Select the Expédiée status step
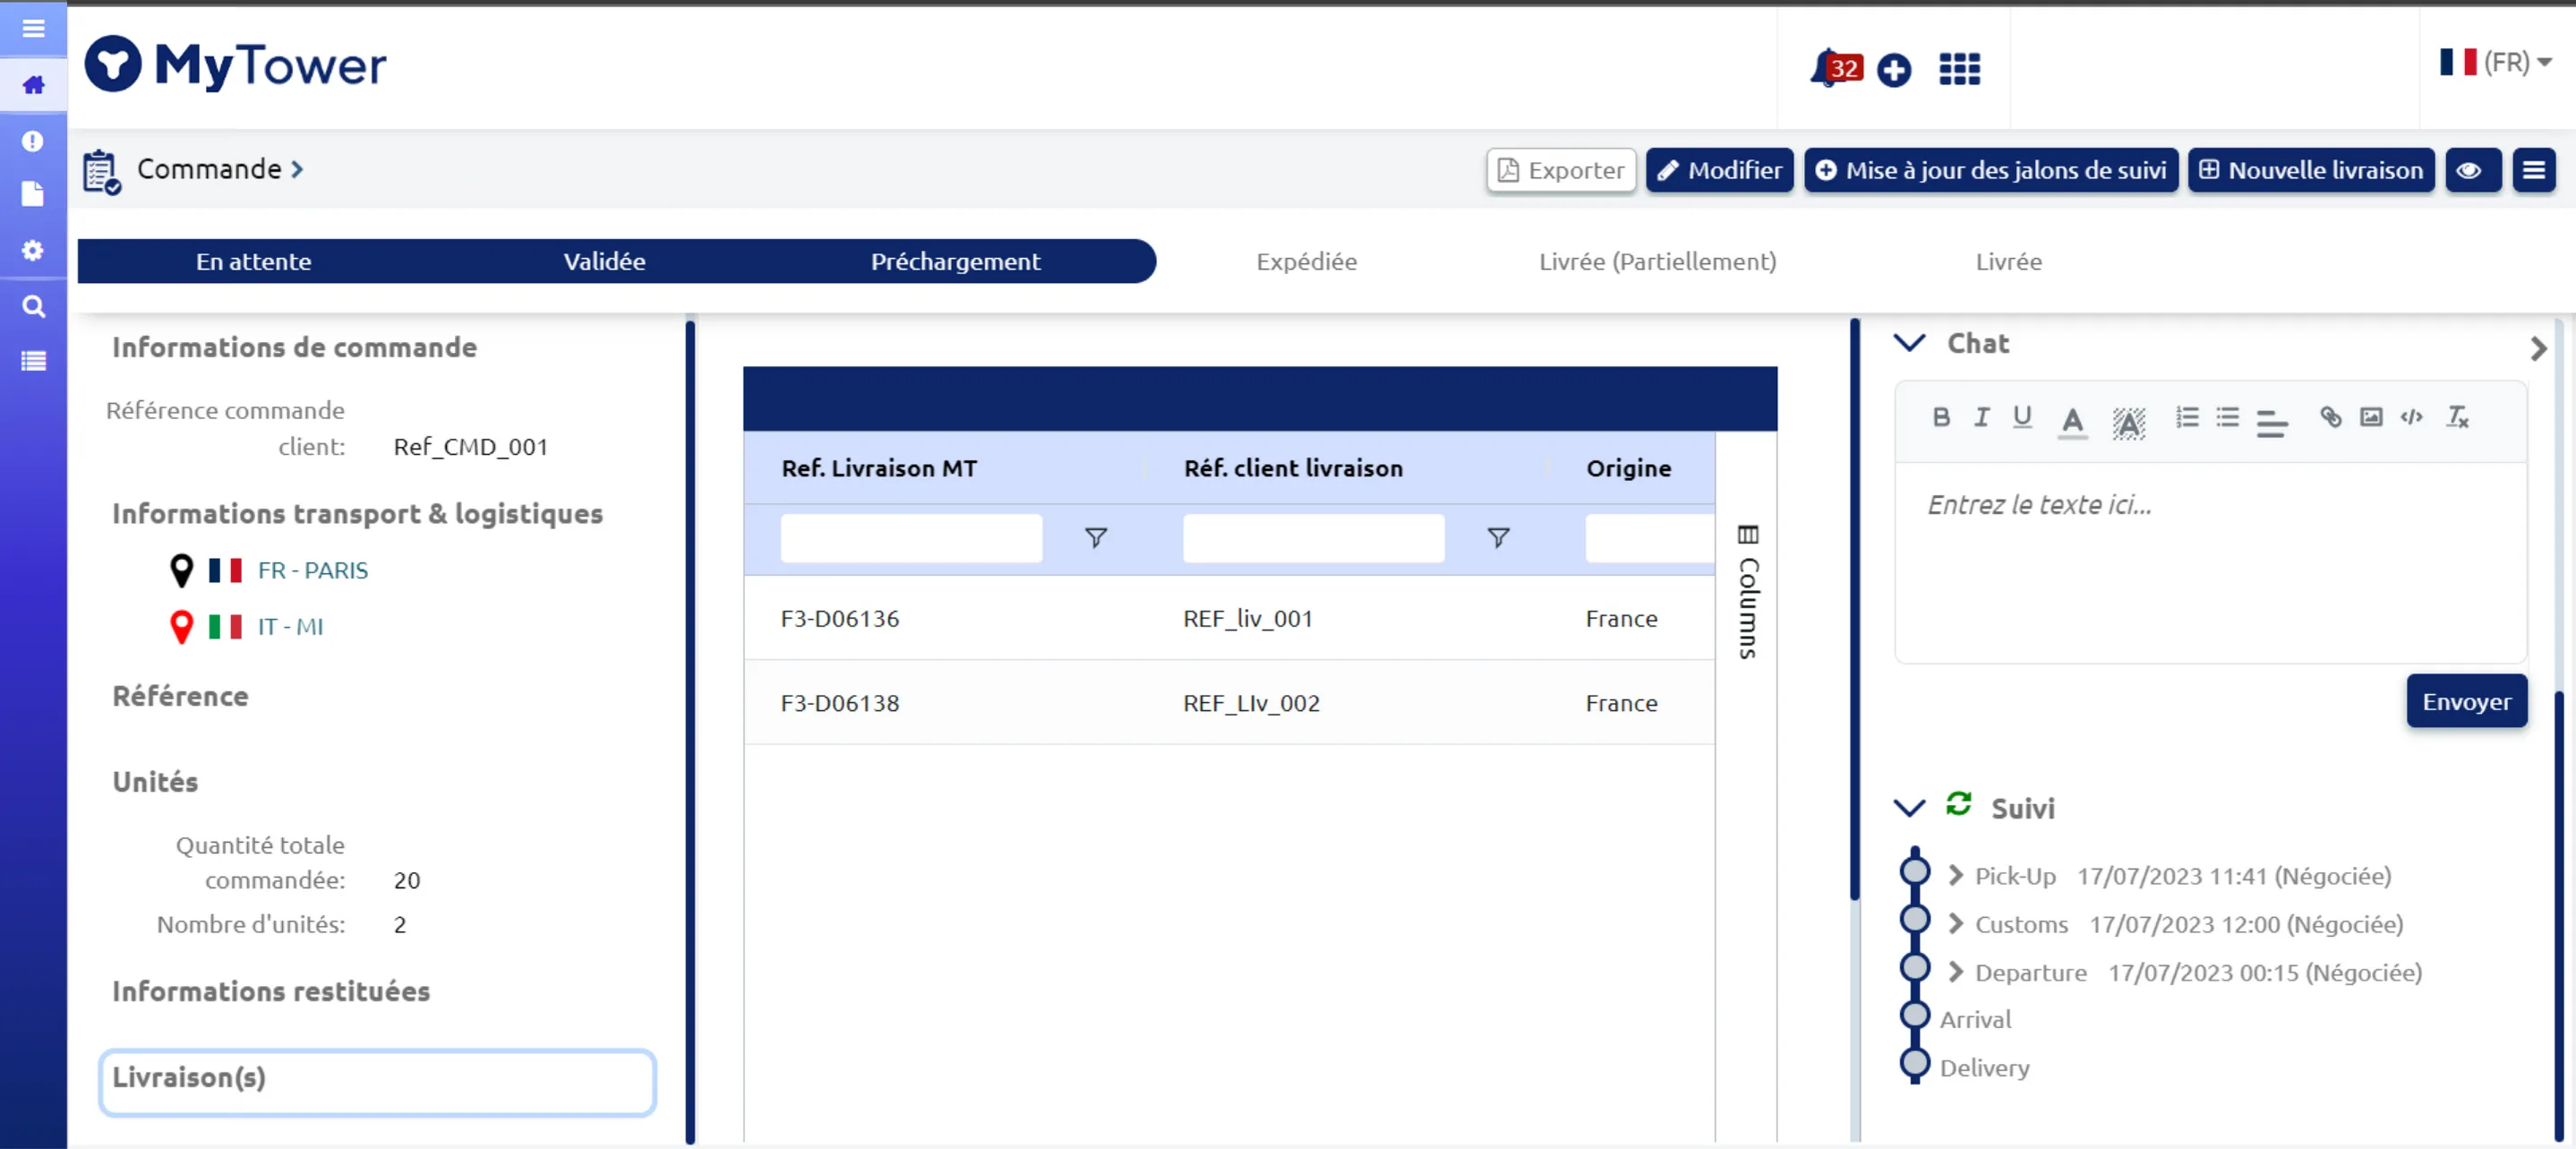This screenshot has height=1149, width=2576. (1306, 261)
